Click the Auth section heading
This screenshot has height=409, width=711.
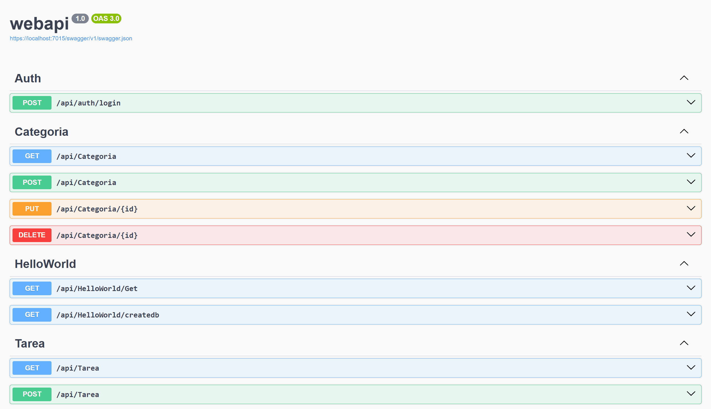28,78
